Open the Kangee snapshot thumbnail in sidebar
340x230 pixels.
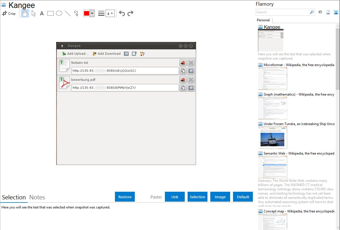tap(271, 41)
